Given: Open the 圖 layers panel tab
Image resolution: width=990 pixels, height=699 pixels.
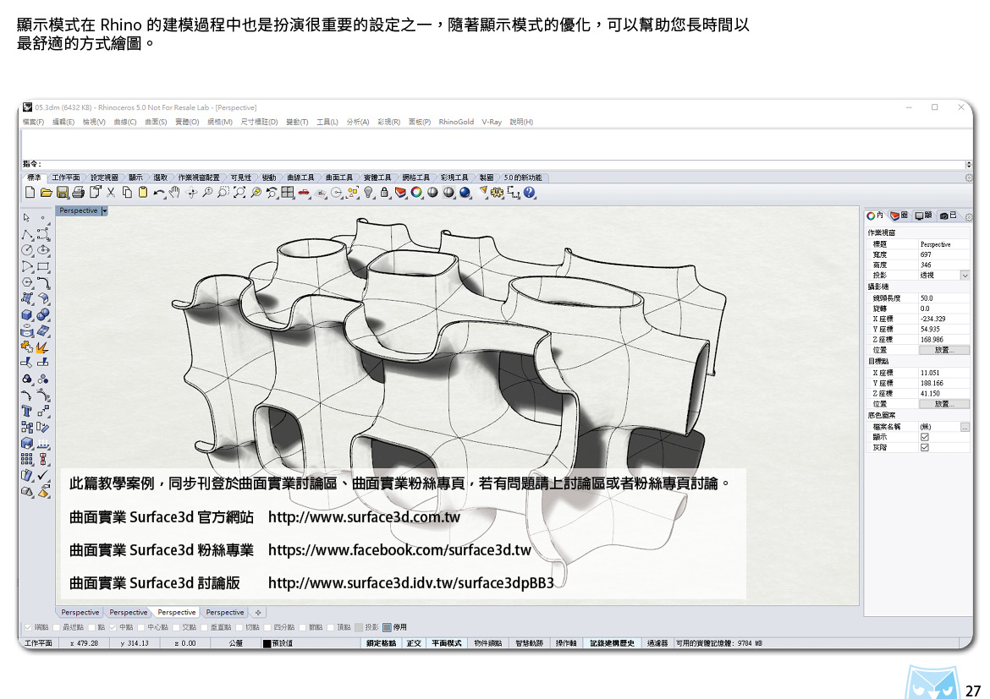Looking at the screenshot, I should pyautogui.click(x=899, y=216).
